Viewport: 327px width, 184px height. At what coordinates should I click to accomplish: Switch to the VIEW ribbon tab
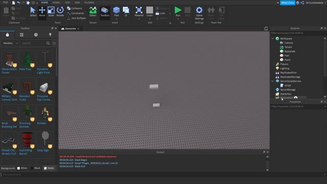77,3
